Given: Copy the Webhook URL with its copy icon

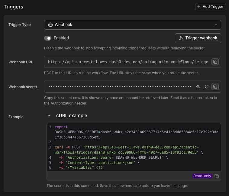Looking at the screenshot, I should tap(215, 62).
